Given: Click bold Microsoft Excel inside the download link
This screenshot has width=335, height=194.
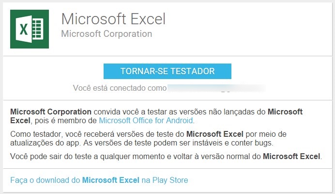Looking at the screenshot, I should pos(111,180).
